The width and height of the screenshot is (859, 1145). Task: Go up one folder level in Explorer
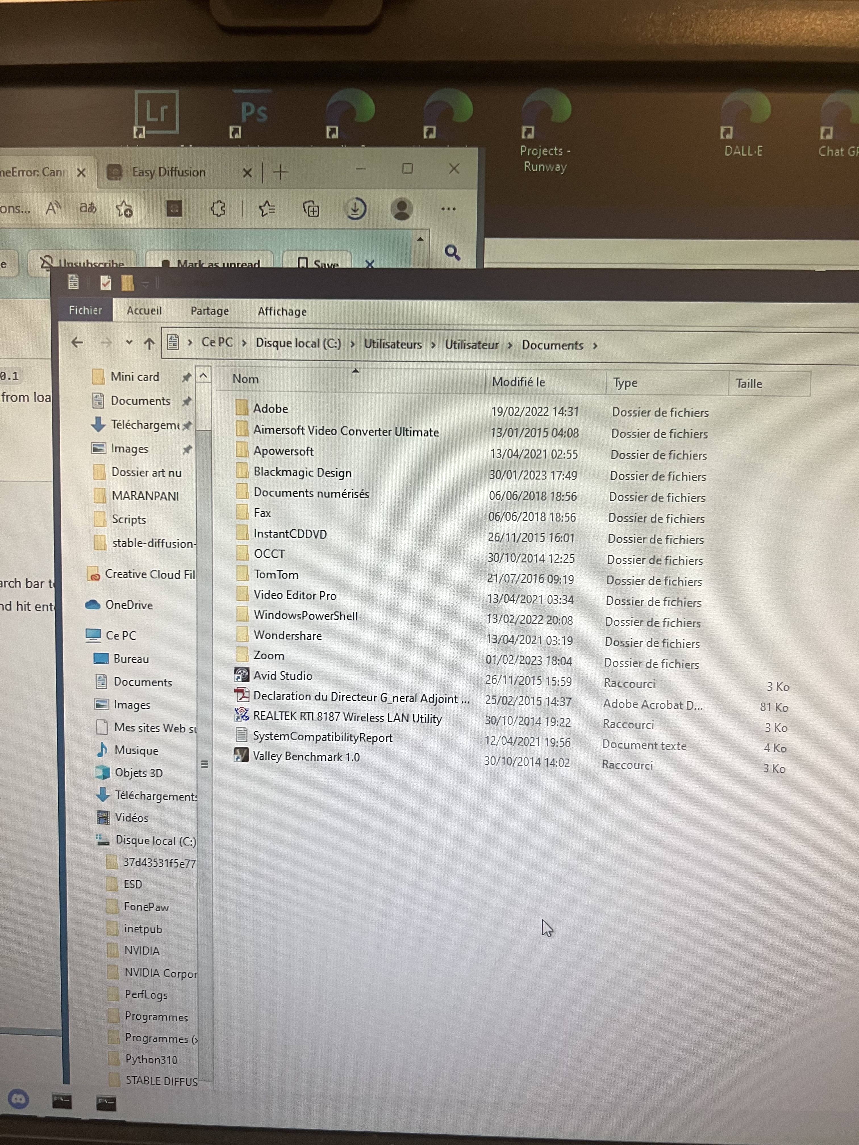click(x=149, y=343)
